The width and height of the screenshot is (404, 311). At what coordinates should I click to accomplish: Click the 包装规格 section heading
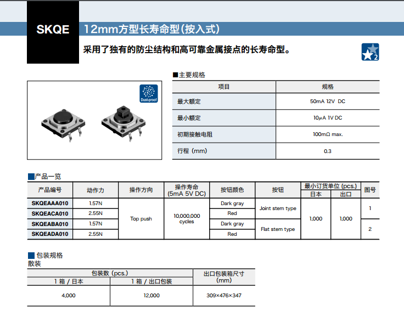point(46,256)
